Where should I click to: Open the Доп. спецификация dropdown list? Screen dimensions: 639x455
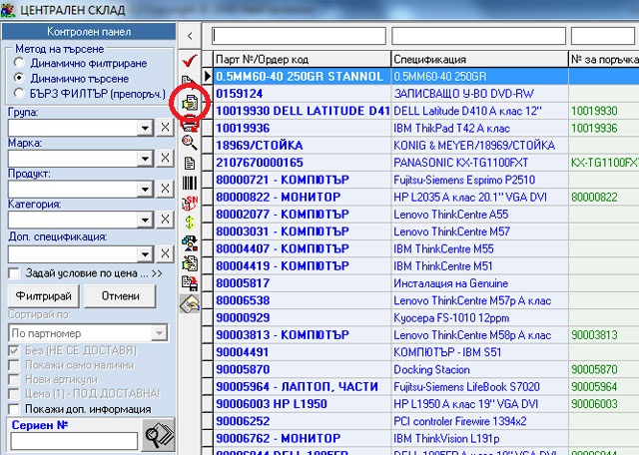click(145, 254)
